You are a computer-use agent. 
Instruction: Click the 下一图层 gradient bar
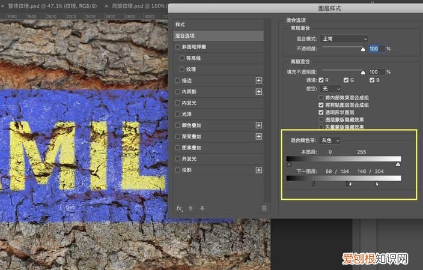coord(344,178)
